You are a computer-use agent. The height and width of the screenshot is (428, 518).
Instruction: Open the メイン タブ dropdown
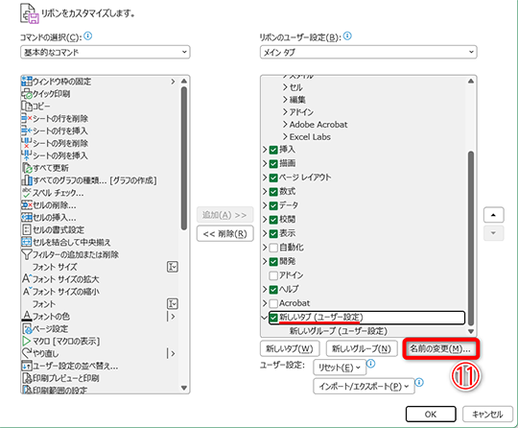(368, 52)
